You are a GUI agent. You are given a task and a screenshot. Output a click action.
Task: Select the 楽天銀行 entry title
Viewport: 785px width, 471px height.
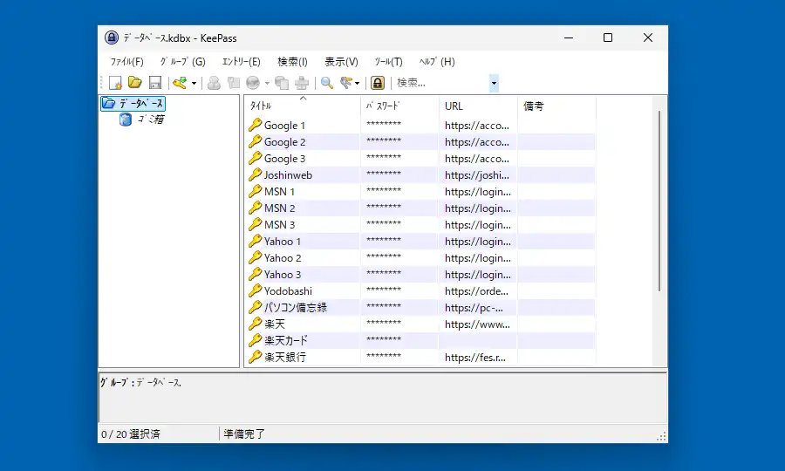coord(285,357)
